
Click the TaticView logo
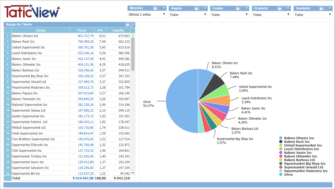click(32, 11)
